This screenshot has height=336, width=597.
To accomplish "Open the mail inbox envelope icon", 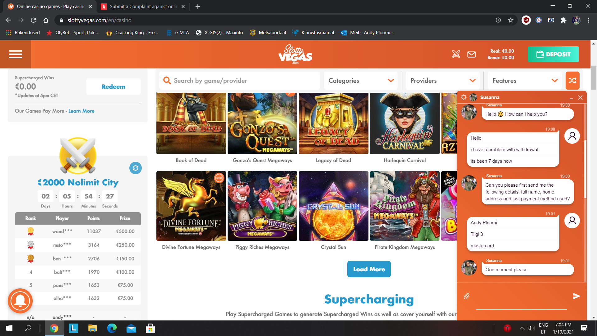I will tap(471, 54).
